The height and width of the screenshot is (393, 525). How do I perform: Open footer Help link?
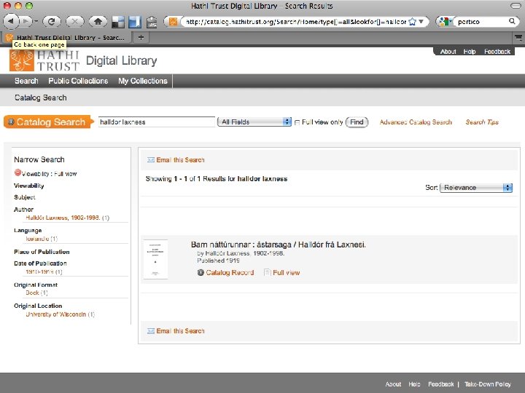point(414,384)
